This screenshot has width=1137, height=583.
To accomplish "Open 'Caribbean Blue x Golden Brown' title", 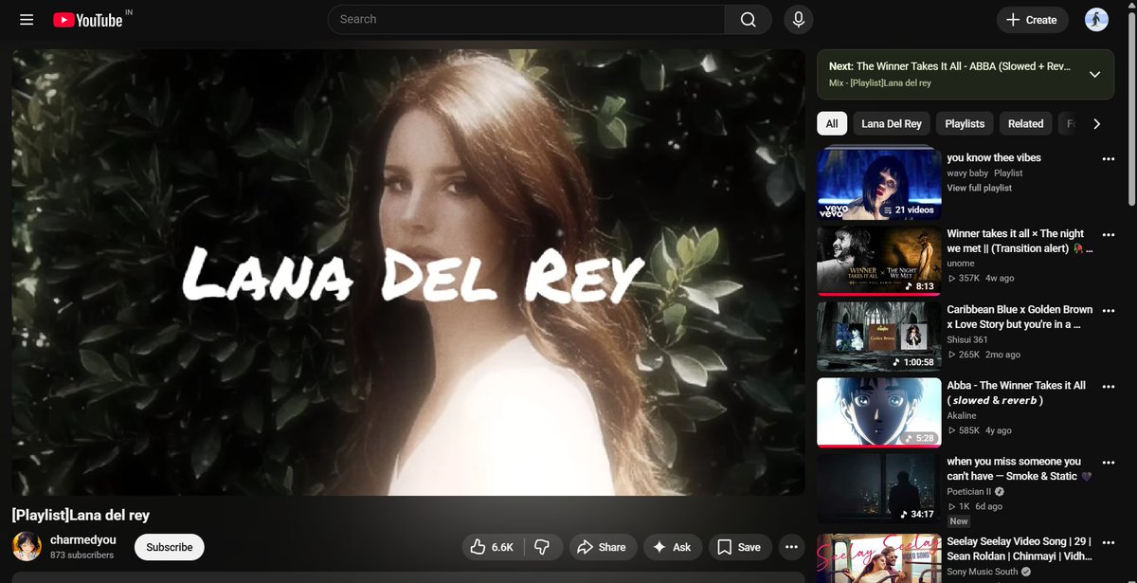I will (1020, 317).
